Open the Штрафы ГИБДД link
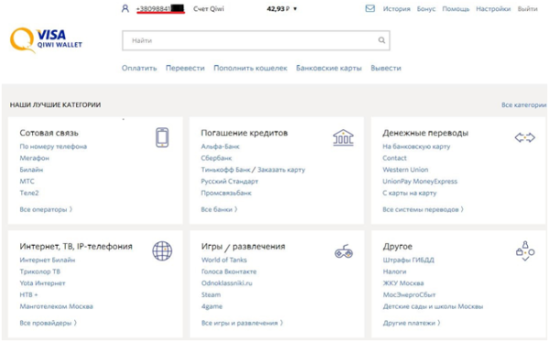 point(409,260)
